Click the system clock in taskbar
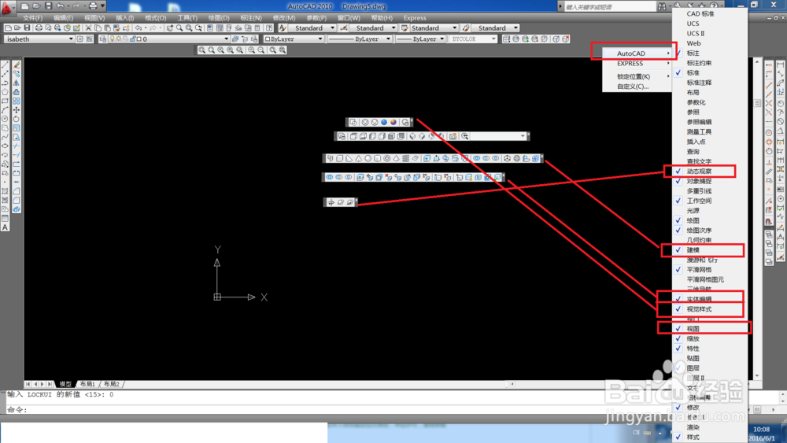Screen dimensions: 787x443 [761, 434]
